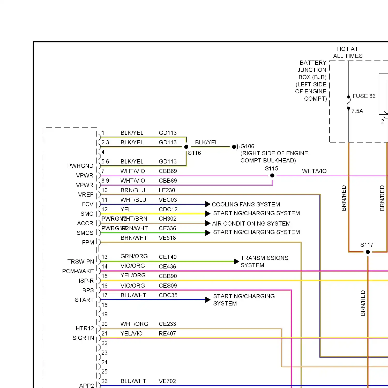Click the S115 splice label
Image resolution: width=388 pixels, height=388 pixels.
(x=271, y=168)
